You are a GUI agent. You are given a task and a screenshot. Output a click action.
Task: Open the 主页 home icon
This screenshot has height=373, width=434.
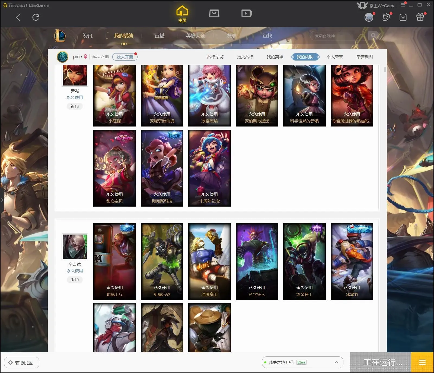pyautogui.click(x=182, y=14)
